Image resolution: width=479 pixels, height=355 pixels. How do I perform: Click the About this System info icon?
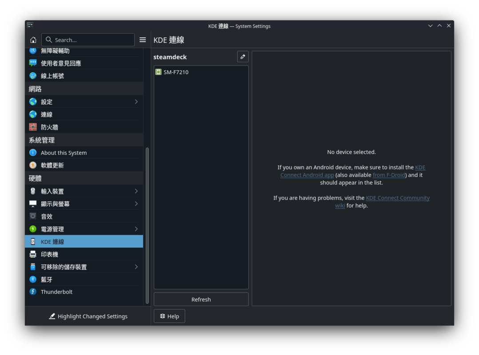point(33,153)
